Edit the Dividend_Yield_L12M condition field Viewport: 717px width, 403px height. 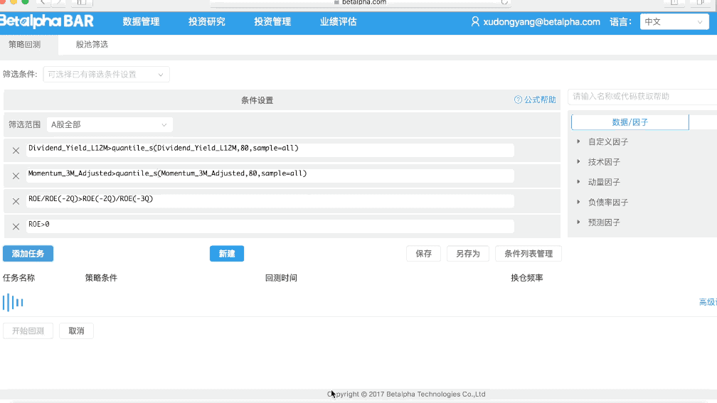point(270,151)
